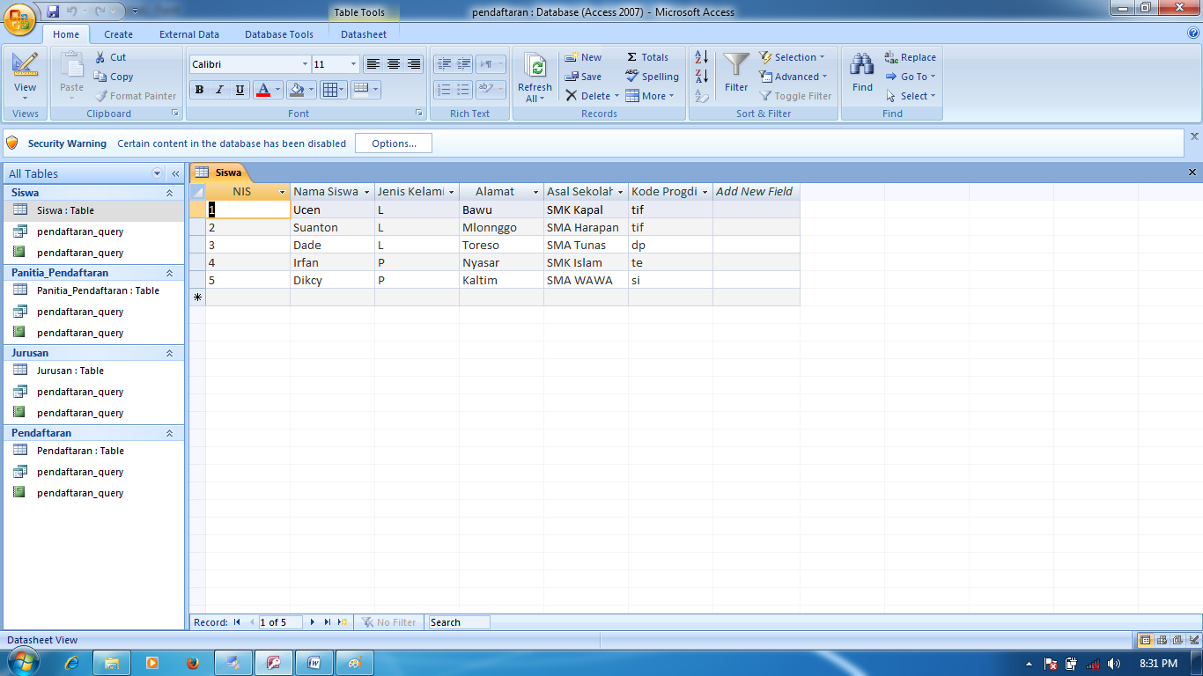Viewport: 1203px width, 676px height.
Task: Open the Delete button dropdown arrow
Action: point(616,96)
